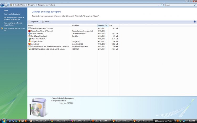
Task: Select Corel Paint Shop Pro X entry
Action: point(39,36)
